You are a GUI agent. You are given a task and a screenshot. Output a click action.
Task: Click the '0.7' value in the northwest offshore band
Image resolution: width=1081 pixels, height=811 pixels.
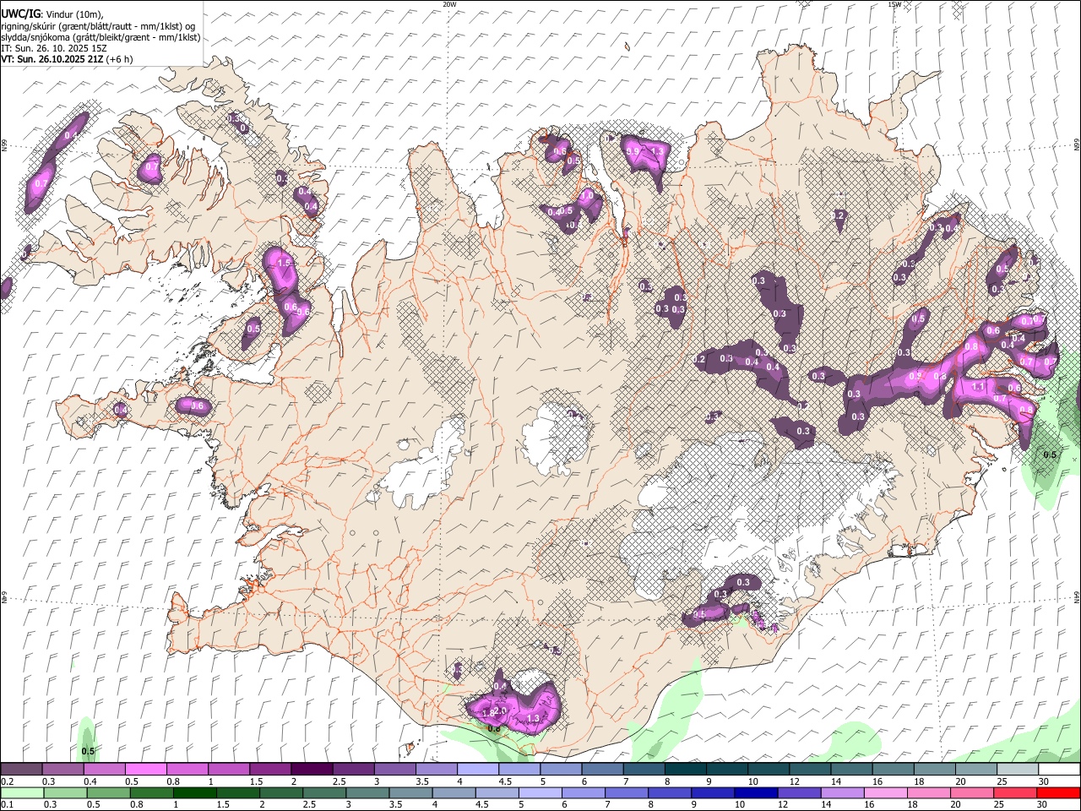pyautogui.click(x=41, y=183)
